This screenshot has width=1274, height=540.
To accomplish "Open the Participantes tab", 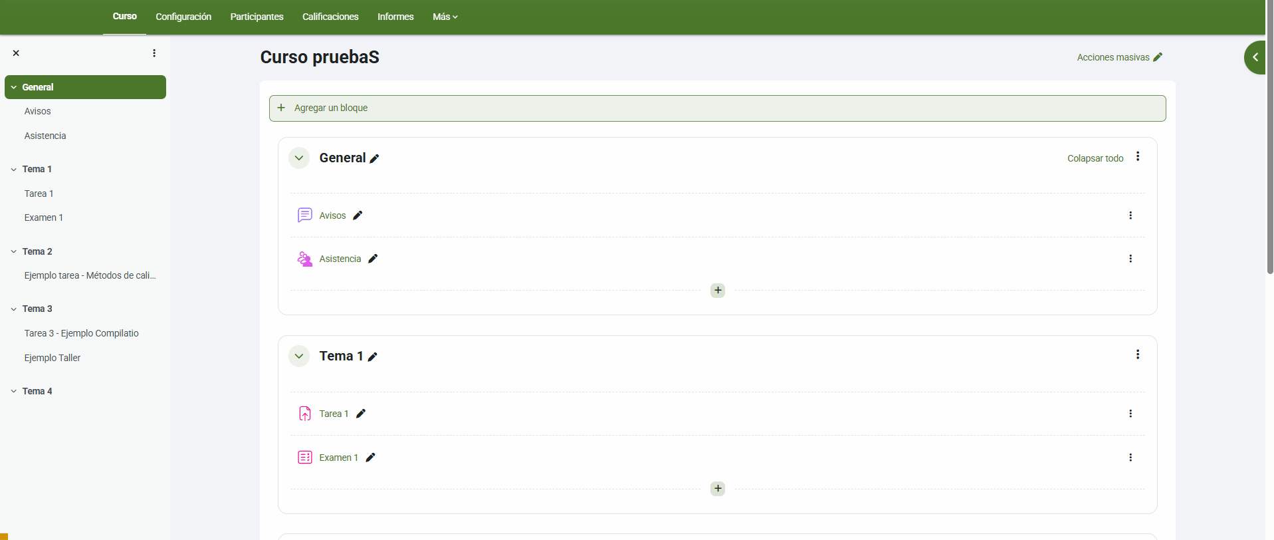I will (x=257, y=17).
